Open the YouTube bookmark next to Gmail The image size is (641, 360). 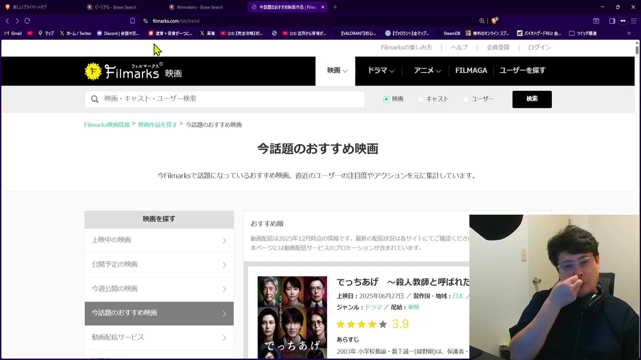tap(30, 33)
